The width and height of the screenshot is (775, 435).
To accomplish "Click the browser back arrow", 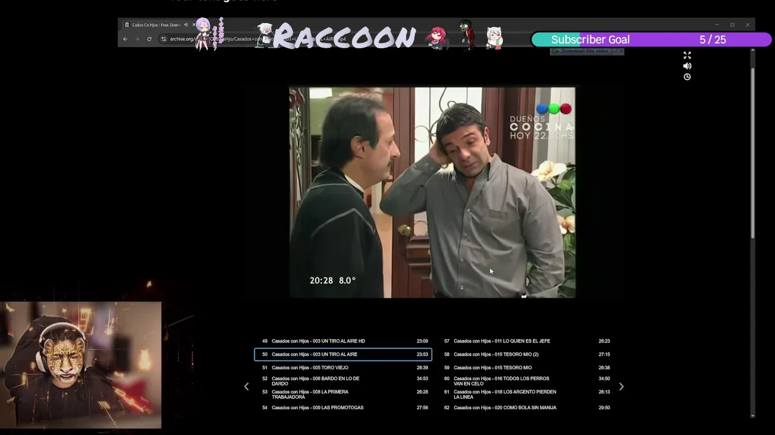I will pyautogui.click(x=125, y=39).
